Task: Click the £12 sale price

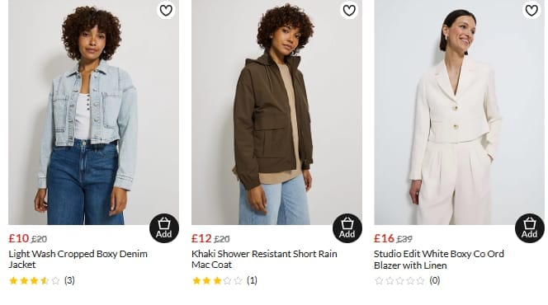Action: pyautogui.click(x=201, y=238)
